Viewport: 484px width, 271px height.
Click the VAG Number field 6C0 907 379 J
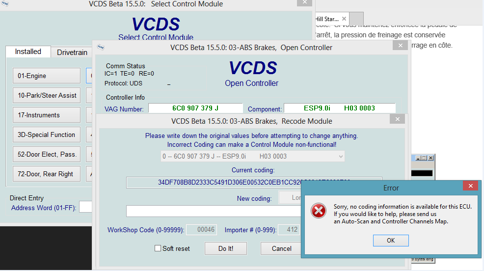coord(195,108)
